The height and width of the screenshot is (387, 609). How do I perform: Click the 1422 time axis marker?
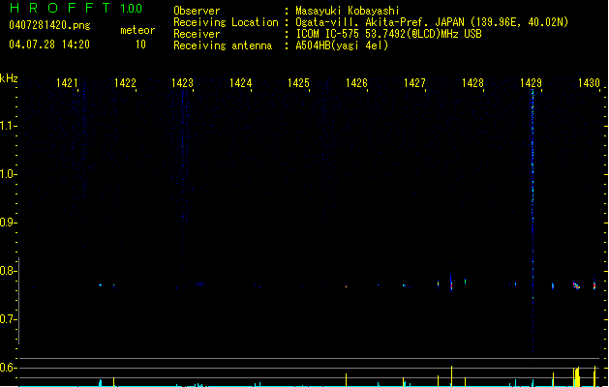coord(125,83)
